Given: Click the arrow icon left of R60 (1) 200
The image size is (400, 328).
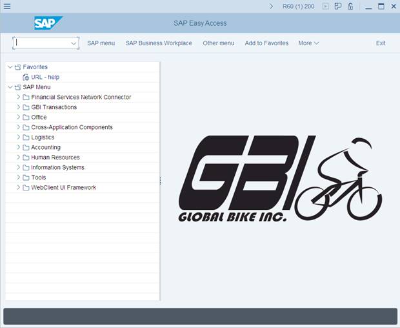Looking at the screenshot, I should (x=271, y=6).
